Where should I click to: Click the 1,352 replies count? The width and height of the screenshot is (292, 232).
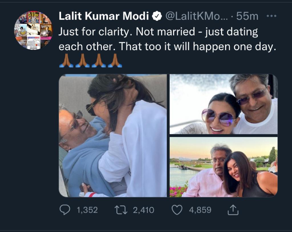tap(87, 210)
